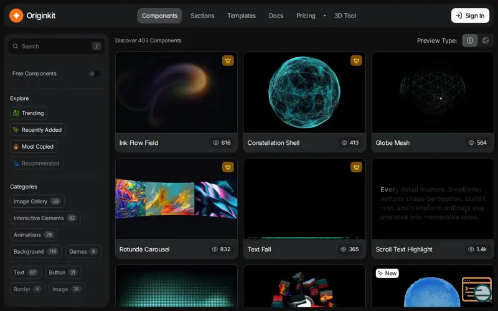
Task: Click the premium crown on Text Fall
Action: tap(356, 167)
